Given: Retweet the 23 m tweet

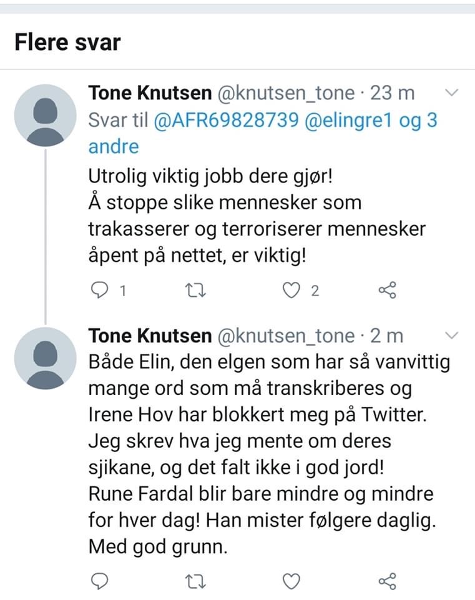Looking at the screenshot, I should click(x=195, y=291).
